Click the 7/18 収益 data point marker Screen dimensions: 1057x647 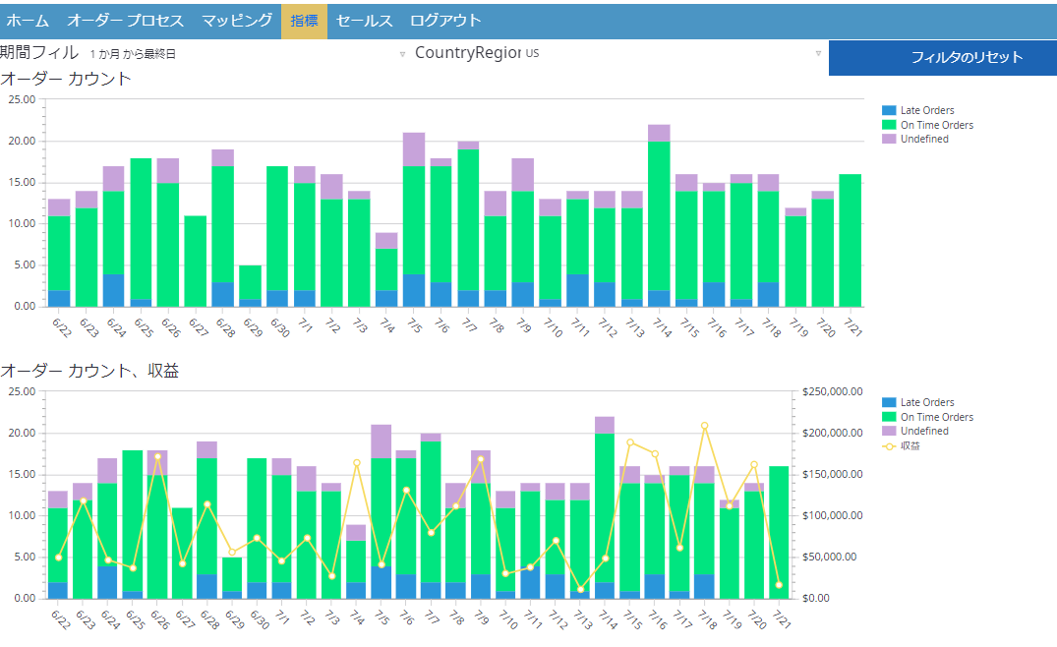(705, 426)
